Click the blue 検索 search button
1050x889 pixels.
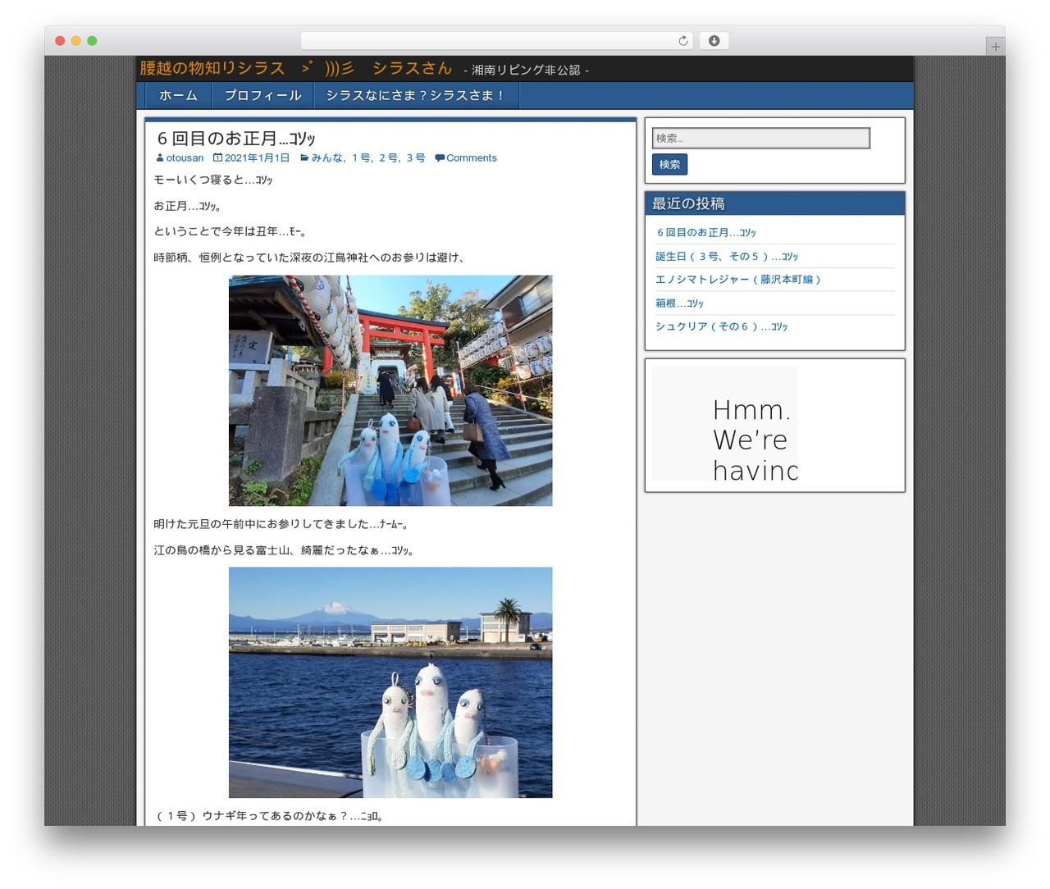tap(669, 164)
